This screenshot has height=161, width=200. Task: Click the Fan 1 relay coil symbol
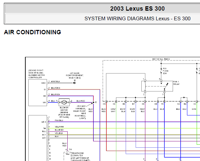click(145, 86)
